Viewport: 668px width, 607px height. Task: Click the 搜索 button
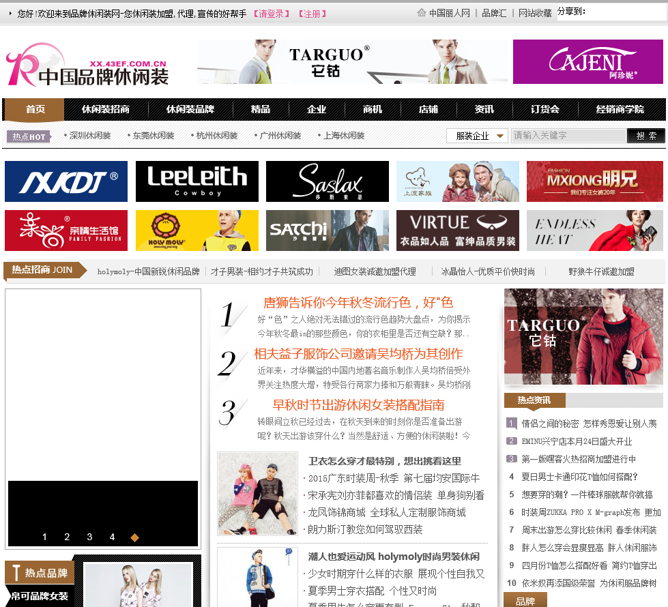646,136
